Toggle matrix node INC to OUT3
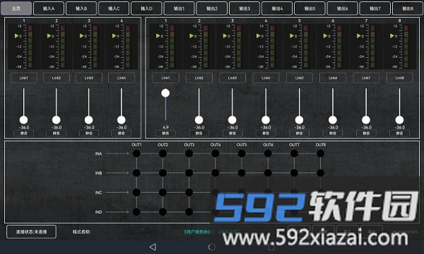The width and height of the screenshot is (424, 254). (189, 192)
